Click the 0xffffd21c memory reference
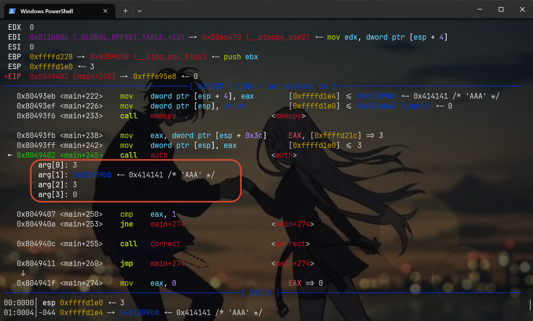 point(336,136)
